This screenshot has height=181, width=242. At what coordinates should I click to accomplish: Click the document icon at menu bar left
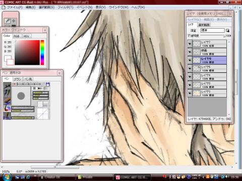[x=4, y=8]
